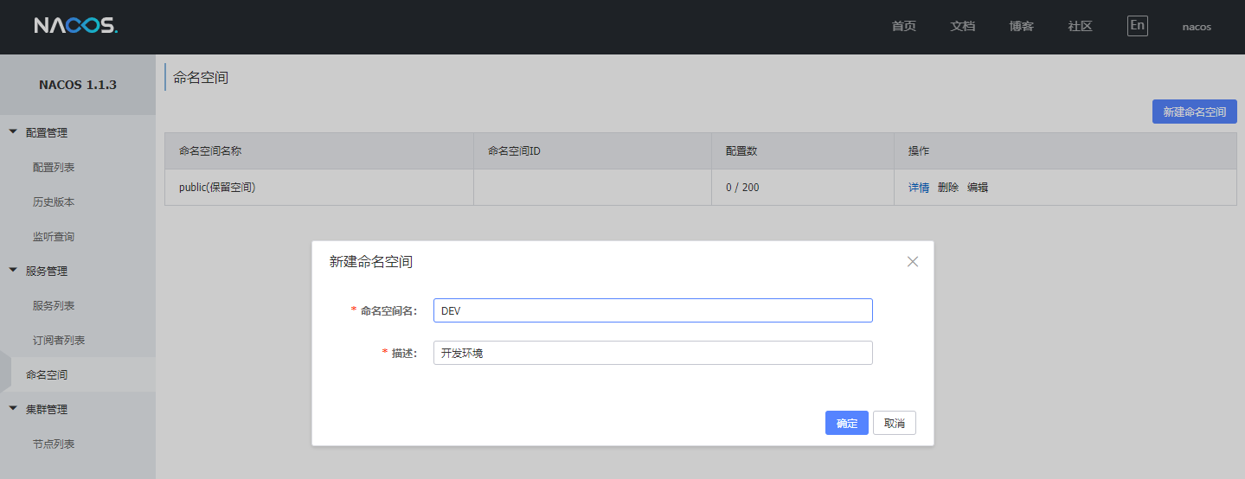The height and width of the screenshot is (479, 1245).
Task: View 详情 of the public namespace
Action: pos(919,187)
